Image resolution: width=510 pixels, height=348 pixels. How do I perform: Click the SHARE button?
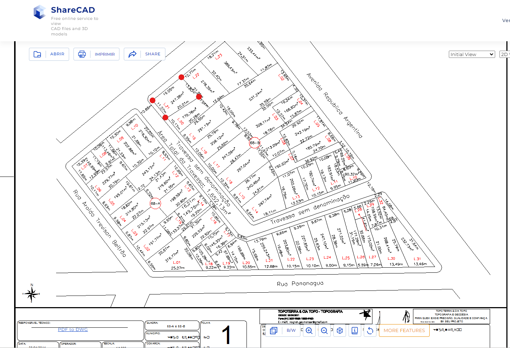point(144,54)
